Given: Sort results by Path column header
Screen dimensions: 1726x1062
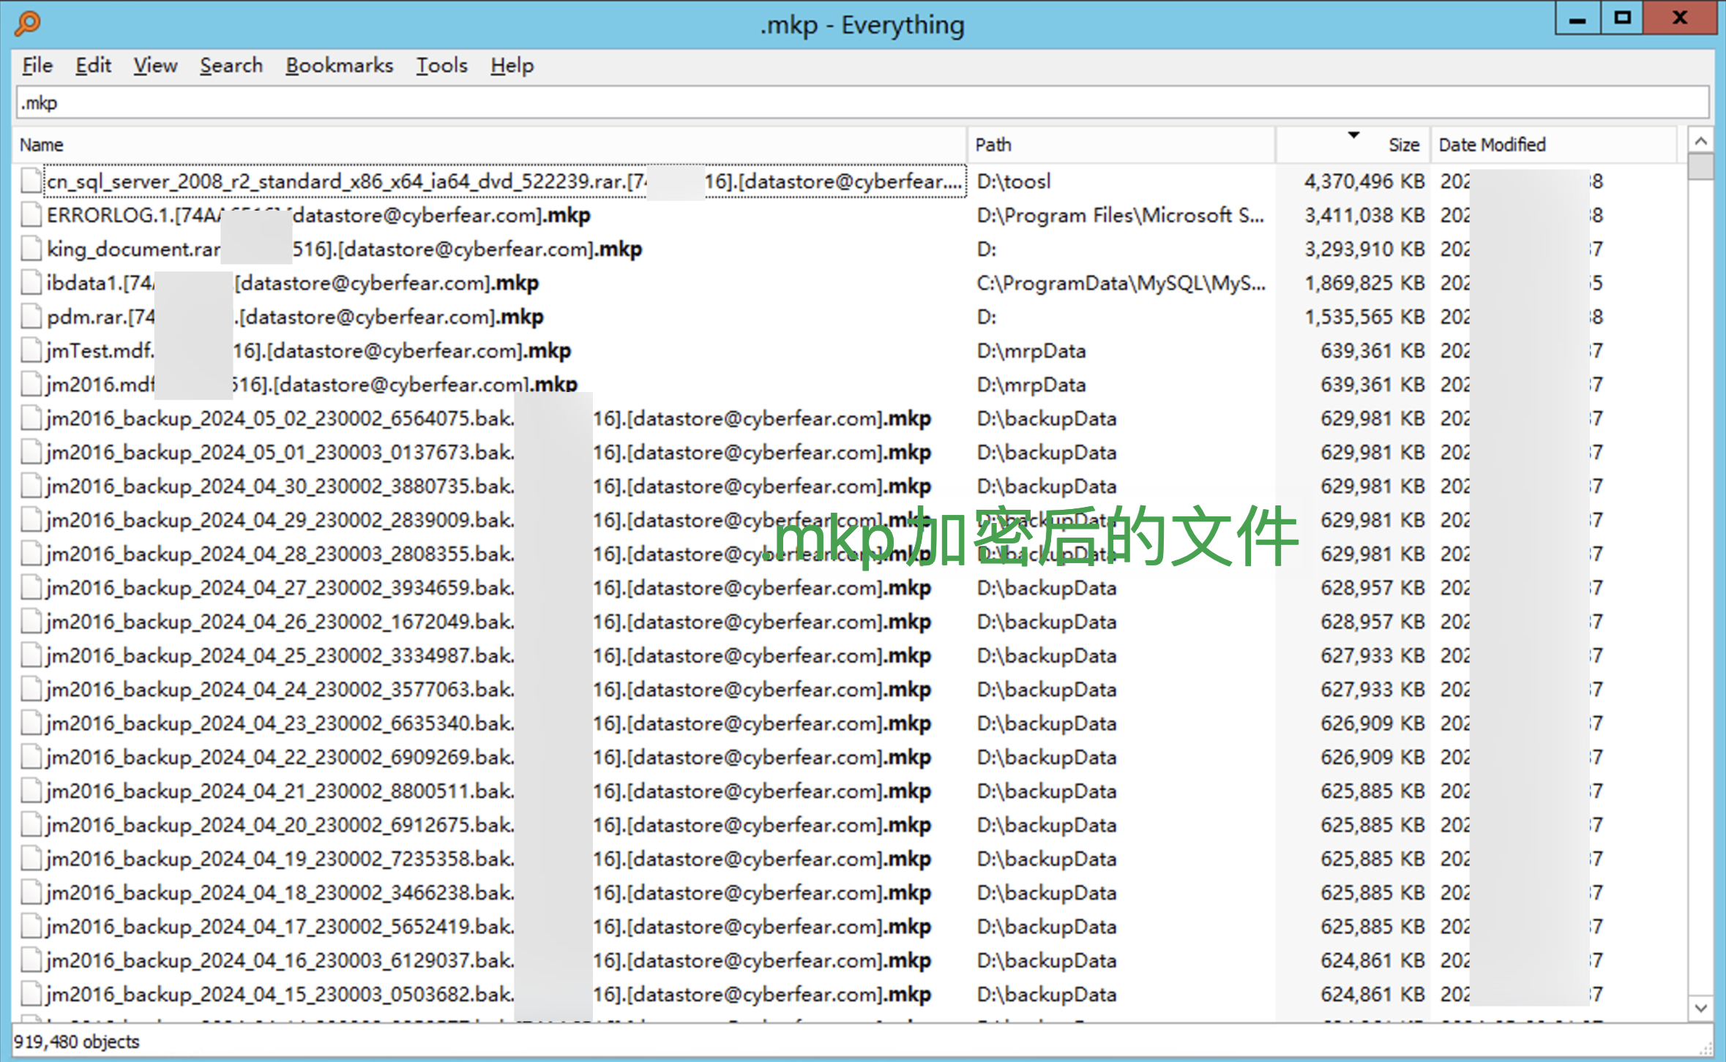Looking at the screenshot, I should (x=1121, y=145).
